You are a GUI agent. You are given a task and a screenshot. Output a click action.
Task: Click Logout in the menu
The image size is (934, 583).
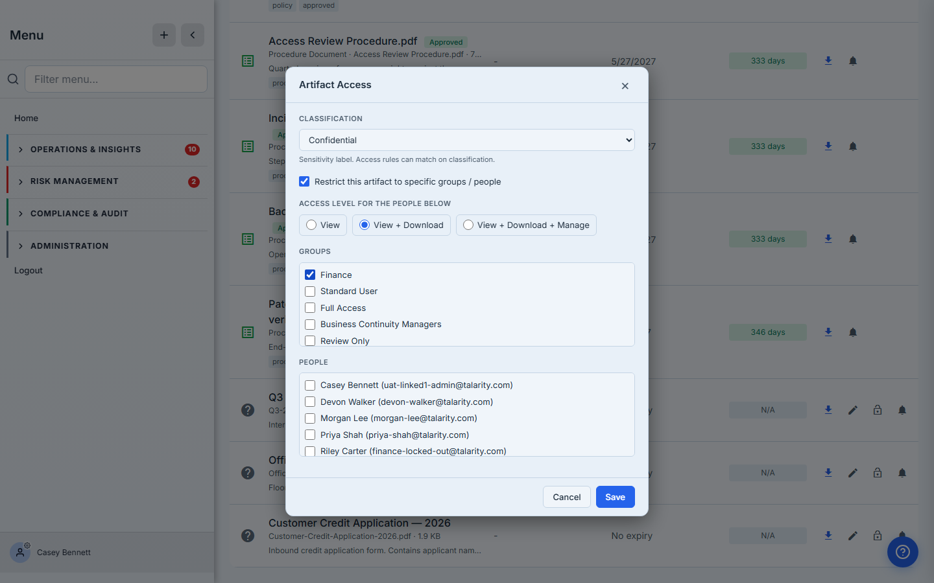click(29, 270)
